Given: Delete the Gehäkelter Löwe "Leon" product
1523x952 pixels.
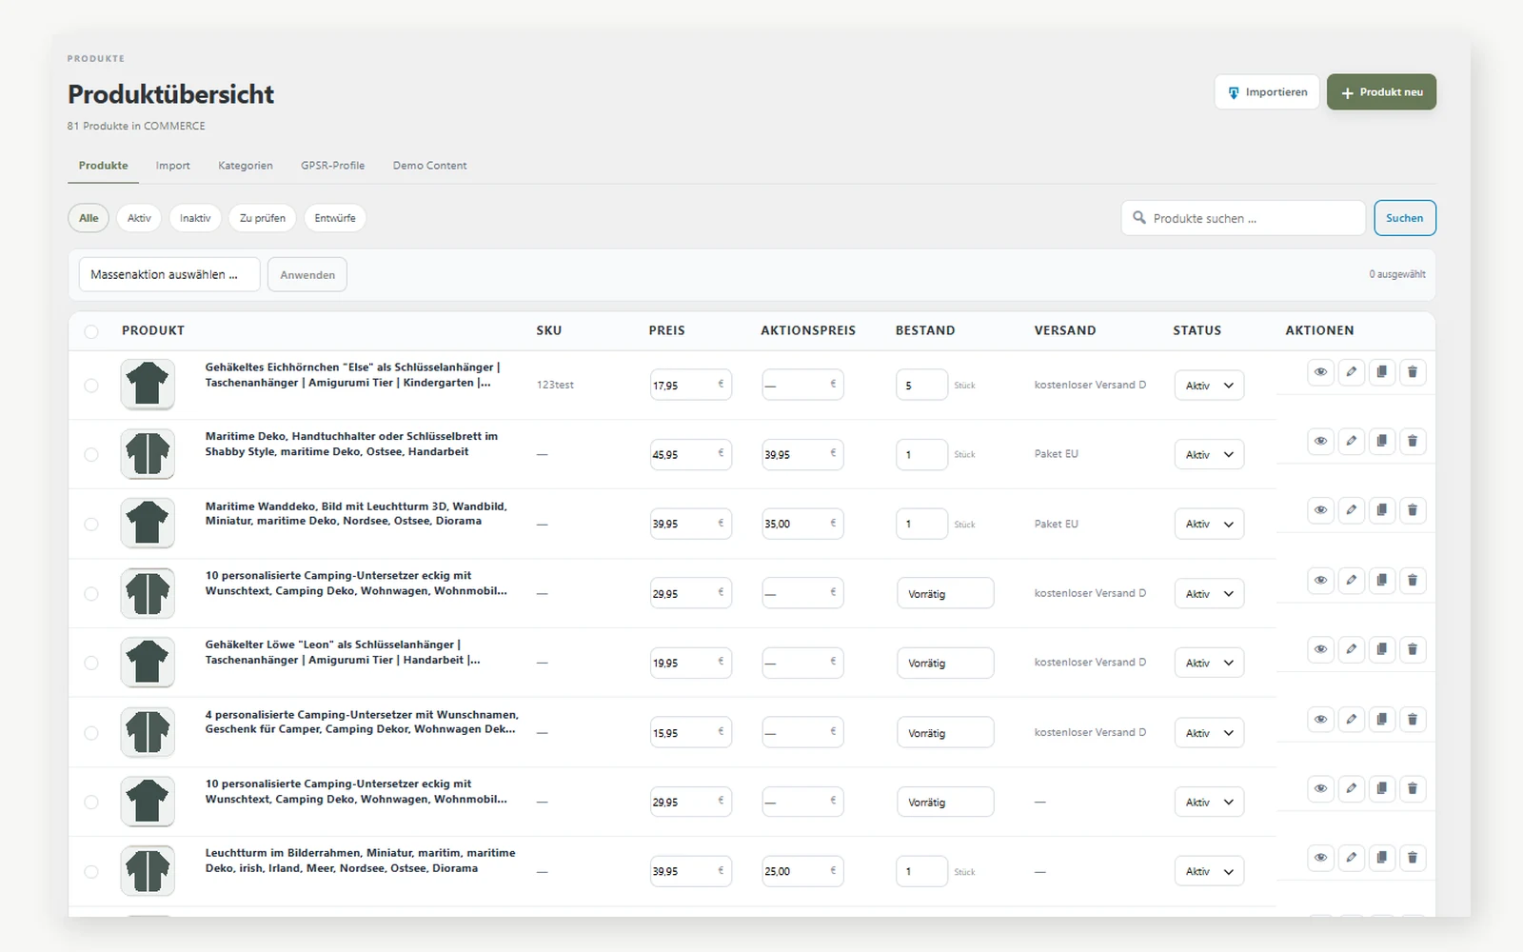Looking at the screenshot, I should (x=1413, y=649).
